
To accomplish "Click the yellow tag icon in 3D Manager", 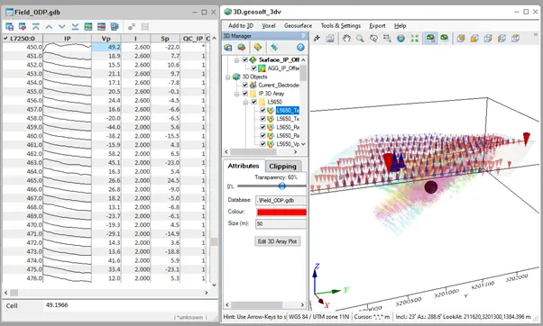I will click(x=258, y=48).
